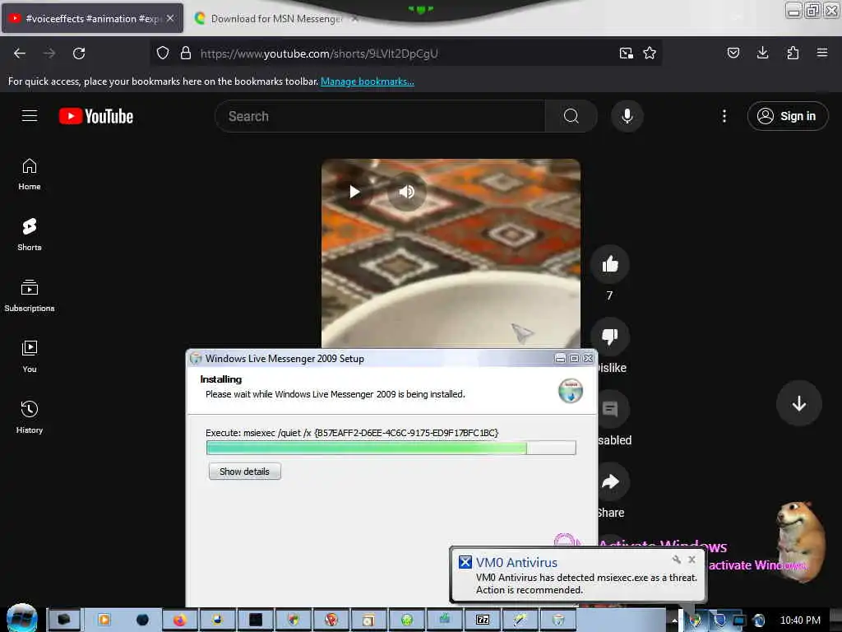Click the installer progress bar

tap(391, 448)
